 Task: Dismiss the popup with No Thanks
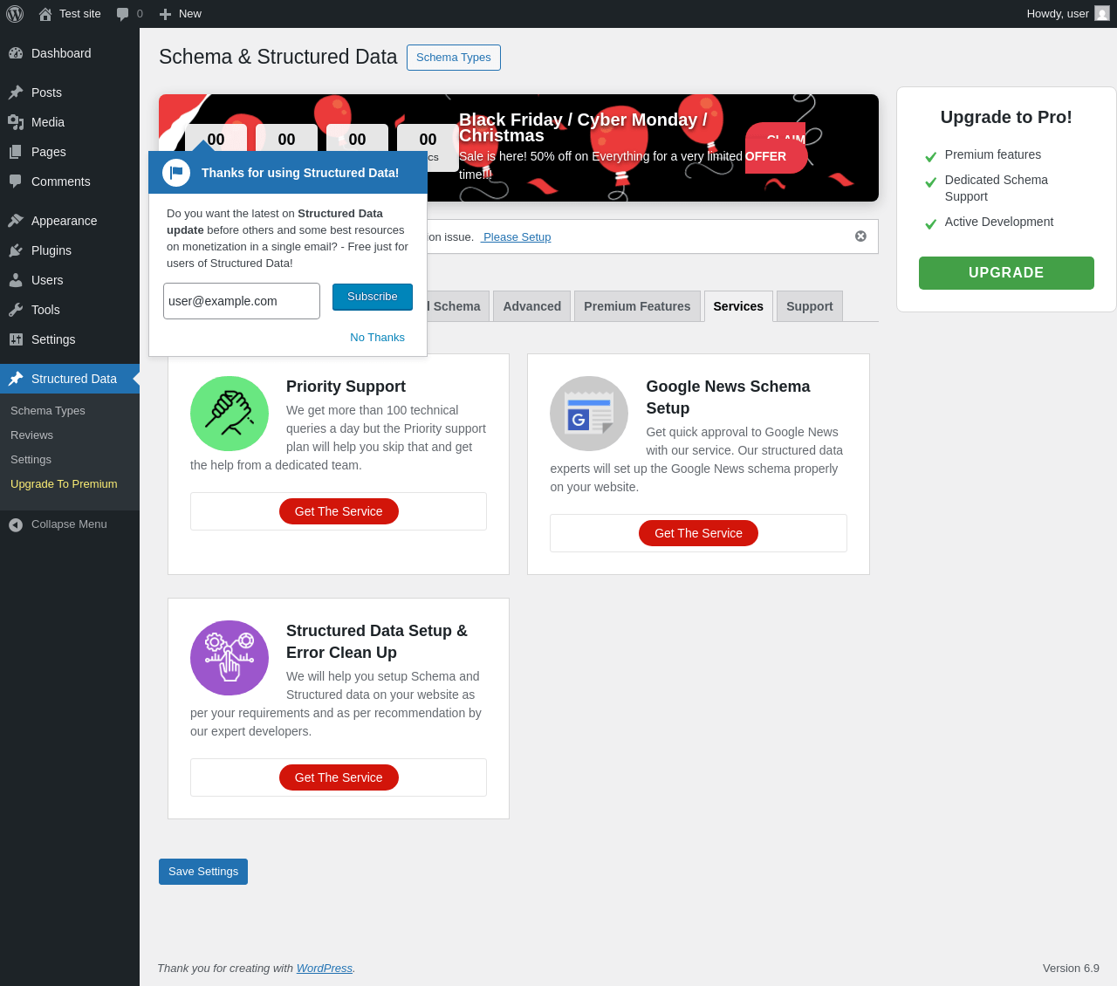pyautogui.click(x=377, y=338)
